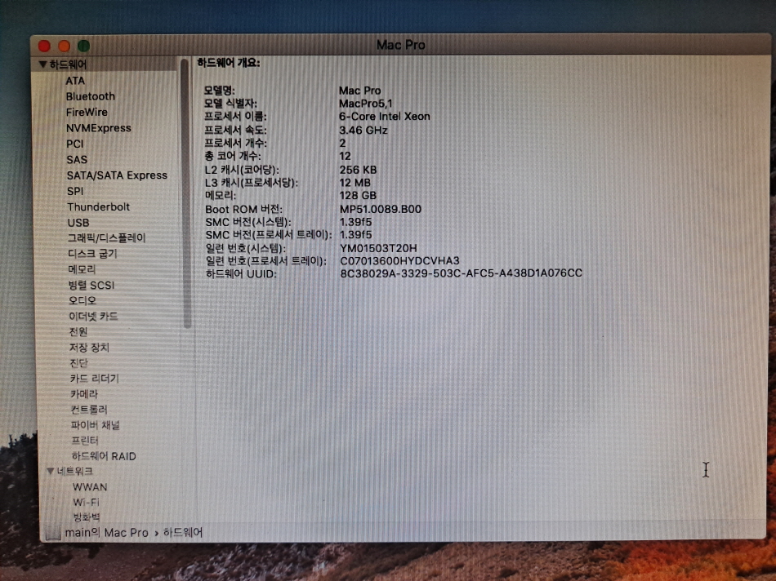Select NVMExpress in the sidebar
776x581 pixels.
pyautogui.click(x=98, y=127)
